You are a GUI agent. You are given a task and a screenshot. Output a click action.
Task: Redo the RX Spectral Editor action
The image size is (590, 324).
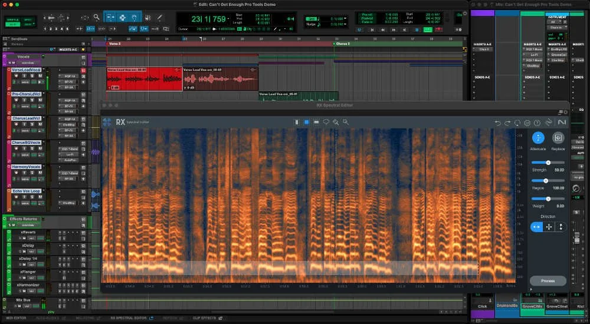507,123
